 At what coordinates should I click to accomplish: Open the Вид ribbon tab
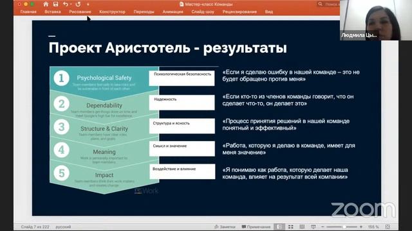[x=269, y=12]
